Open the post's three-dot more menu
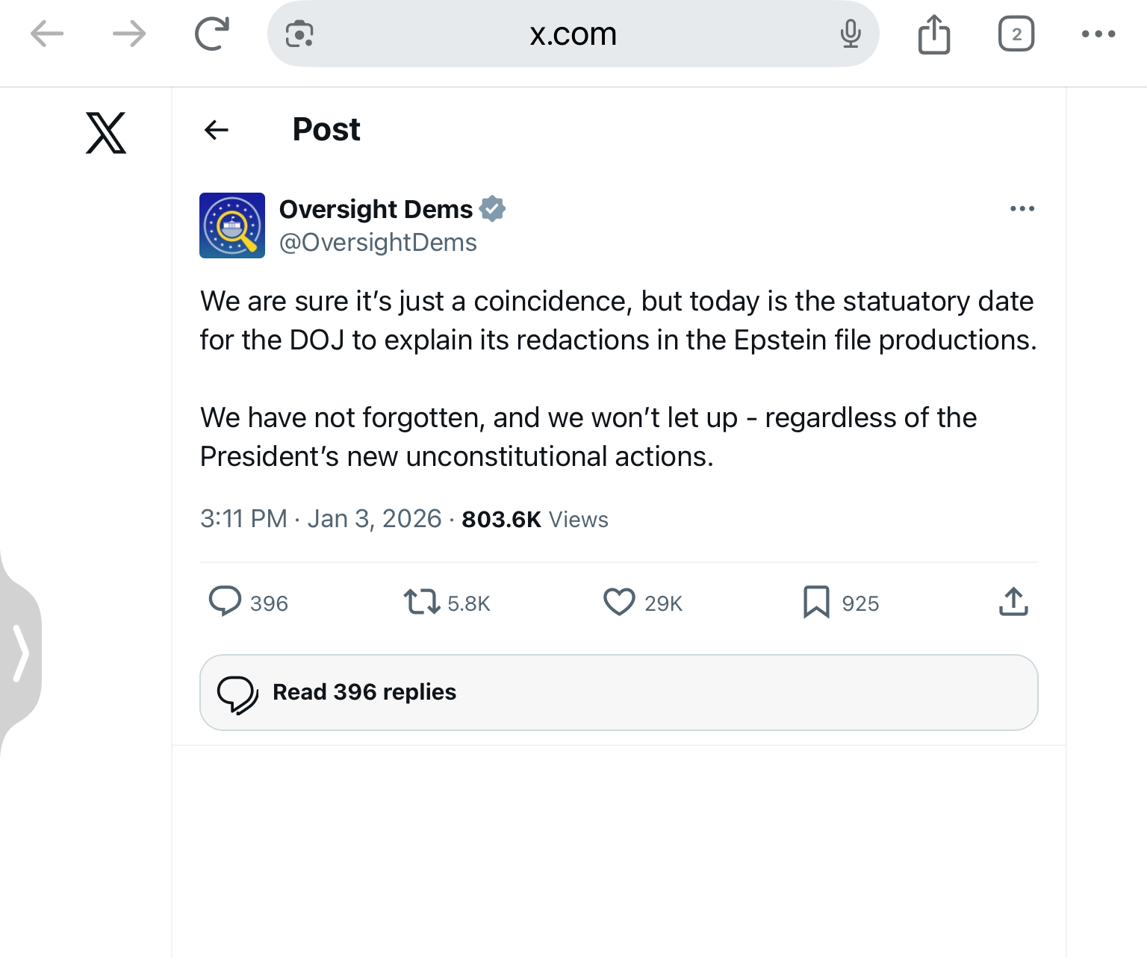Image resolution: width=1147 pixels, height=958 pixels. pyautogui.click(x=1022, y=209)
